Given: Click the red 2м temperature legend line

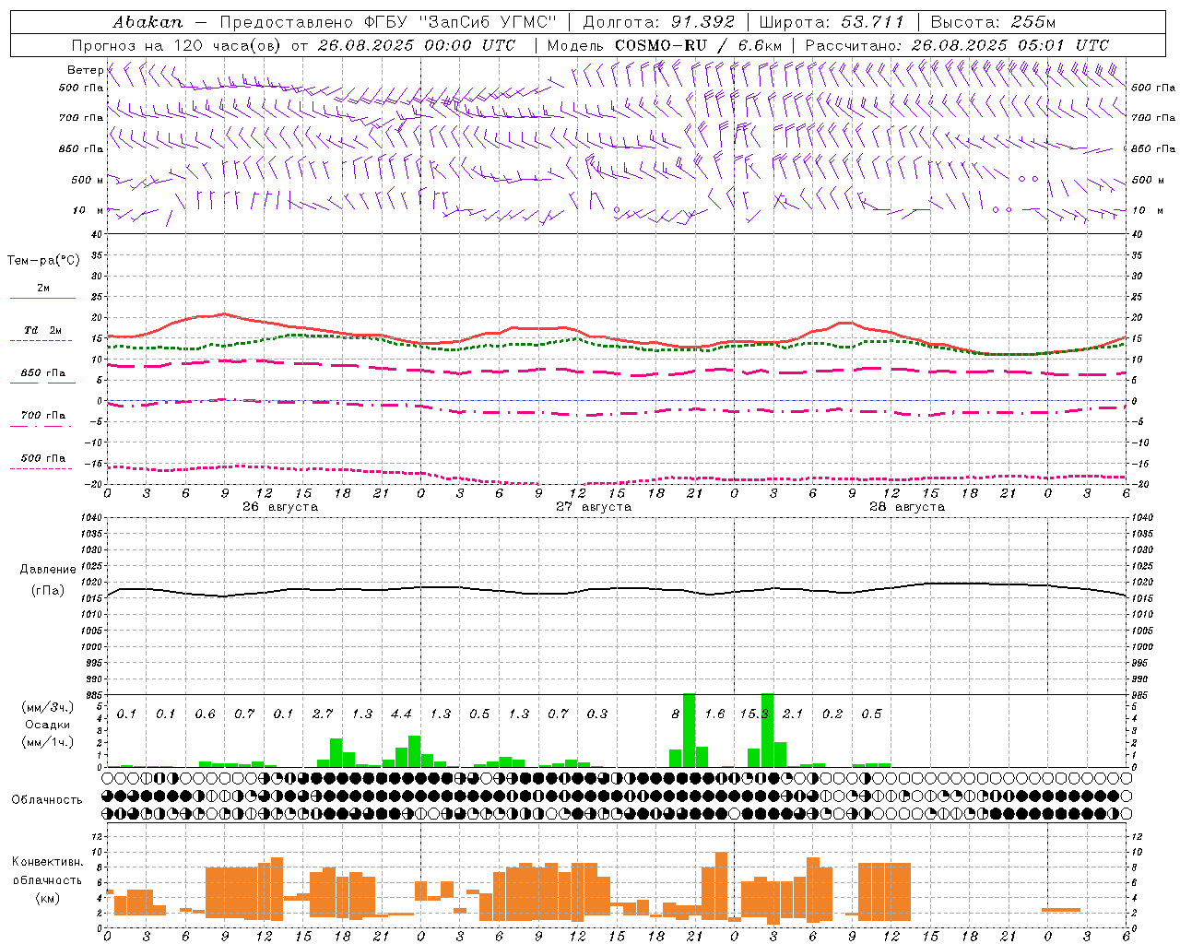Looking at the screenshot, I should coord(42,298).
